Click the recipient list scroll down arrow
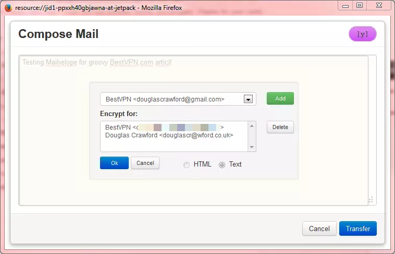The width and height of the screenshot is (395, 254). (252, 147)
